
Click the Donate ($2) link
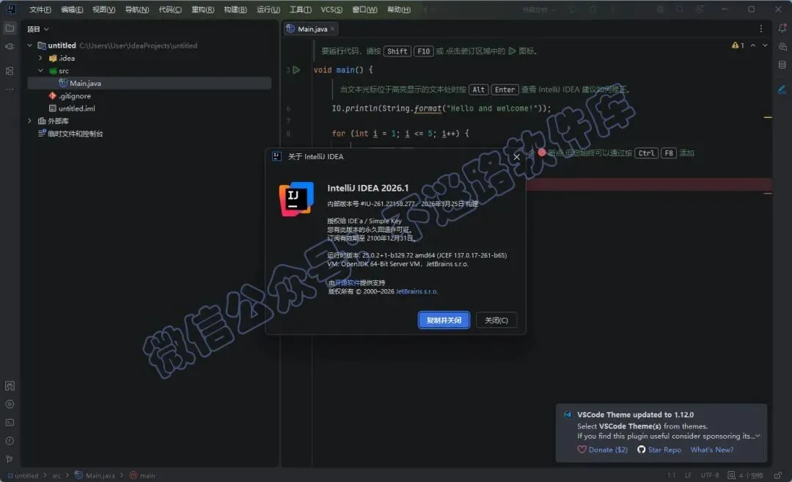(603, 450)
